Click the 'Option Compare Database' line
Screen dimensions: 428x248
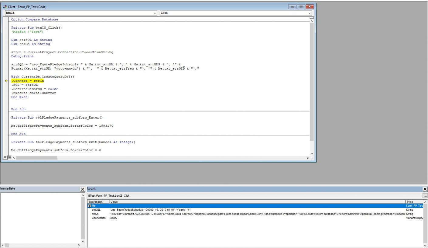click(x=35, y=19)
